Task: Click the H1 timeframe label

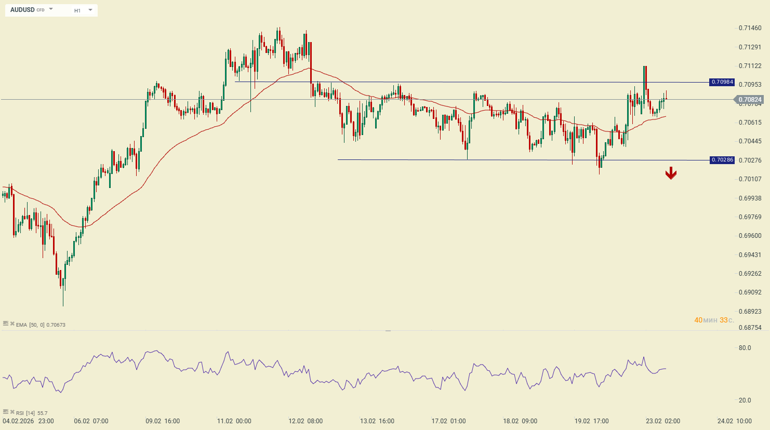Action: coord(77,10)
